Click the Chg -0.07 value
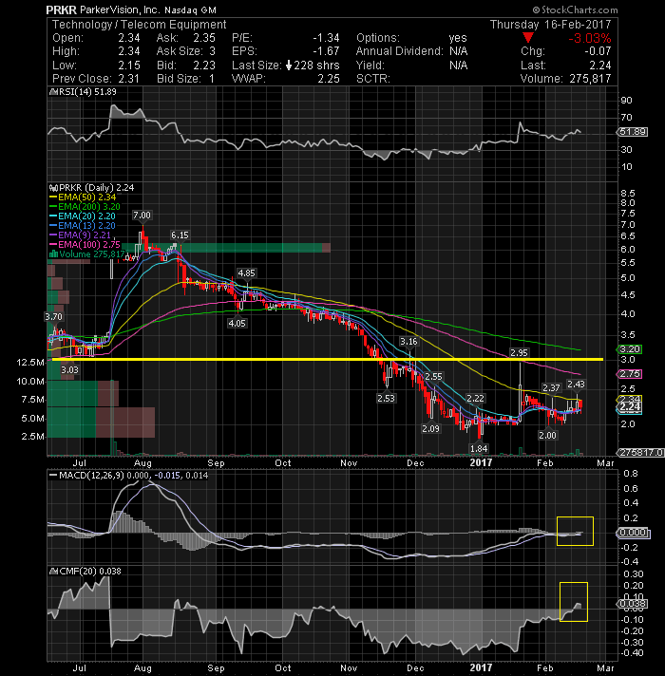This screenshot has width=665, height=676. tap(598, 51)
